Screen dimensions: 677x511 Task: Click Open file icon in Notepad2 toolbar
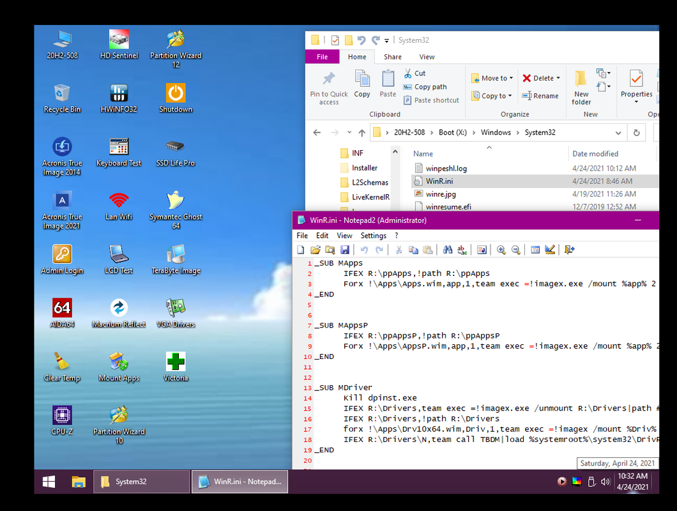tap(316, 250)
